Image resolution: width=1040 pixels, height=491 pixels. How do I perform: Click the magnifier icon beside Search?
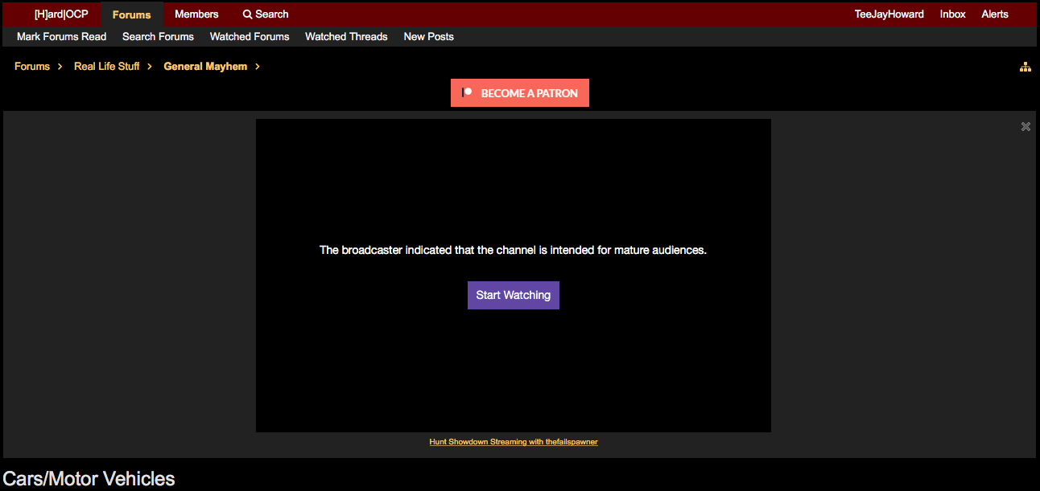(x=248, y=14)
